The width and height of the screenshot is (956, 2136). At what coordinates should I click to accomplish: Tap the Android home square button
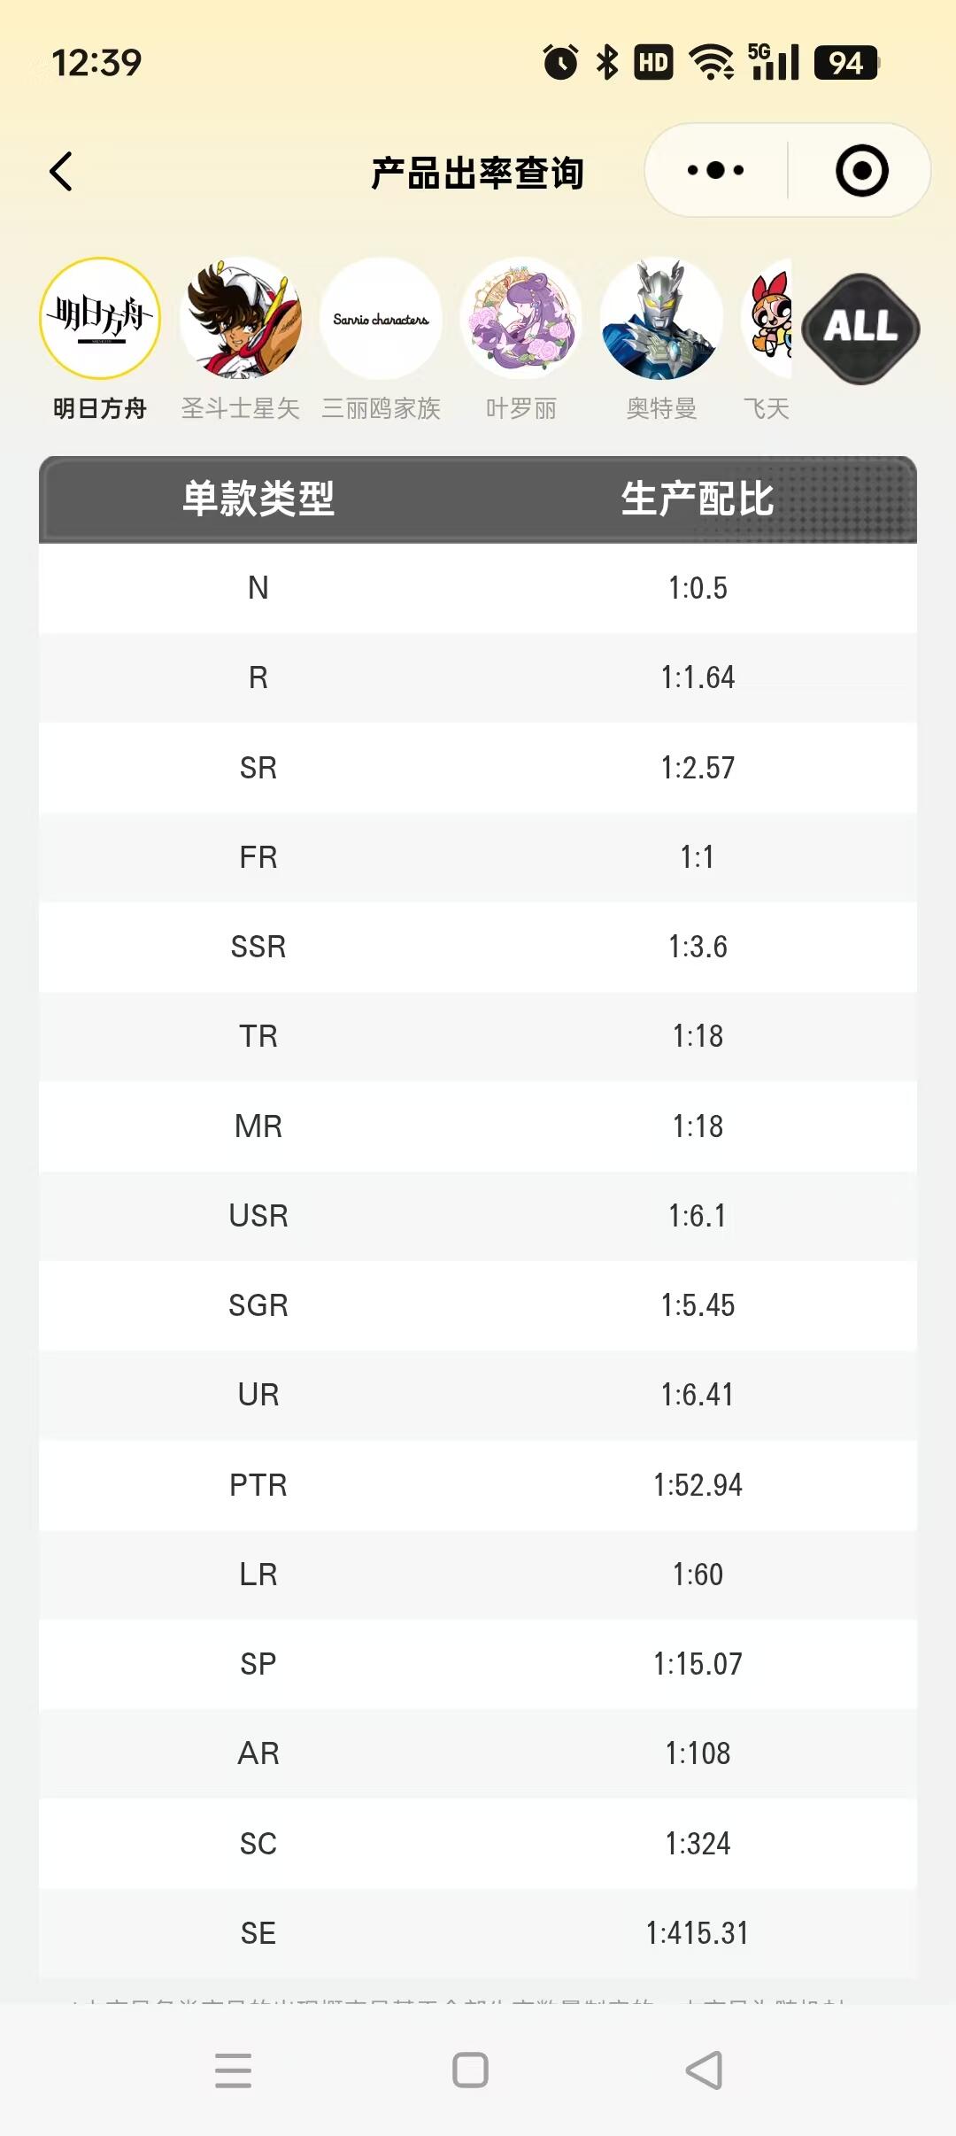point(470,2070)
